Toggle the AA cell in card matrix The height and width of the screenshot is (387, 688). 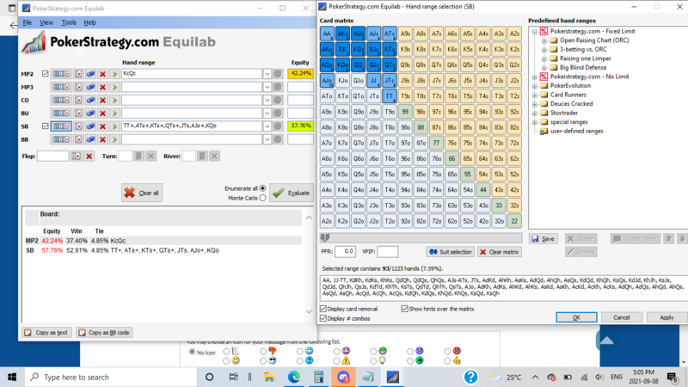point(327,34)
